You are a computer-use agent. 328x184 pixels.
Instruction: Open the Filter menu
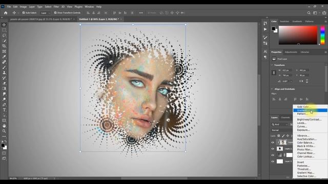click(x=56, y=7)
